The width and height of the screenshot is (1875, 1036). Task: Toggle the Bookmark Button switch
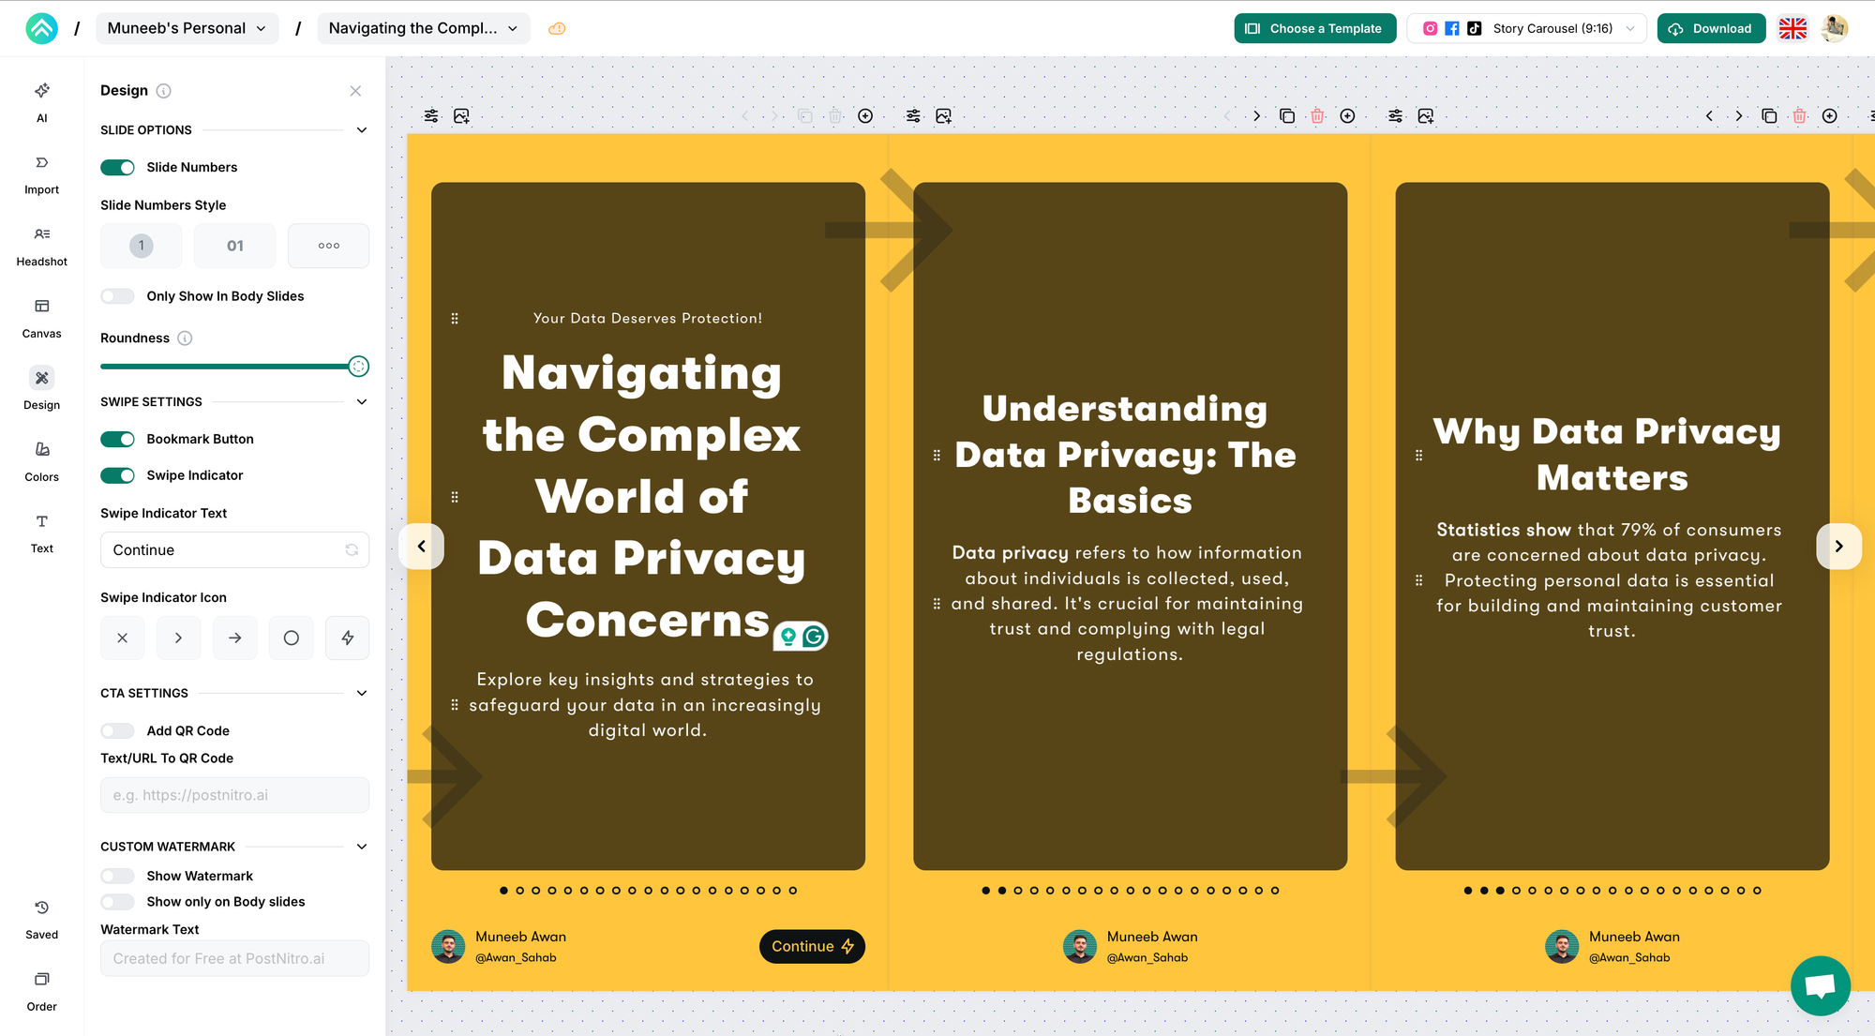[x=117, y=439]
